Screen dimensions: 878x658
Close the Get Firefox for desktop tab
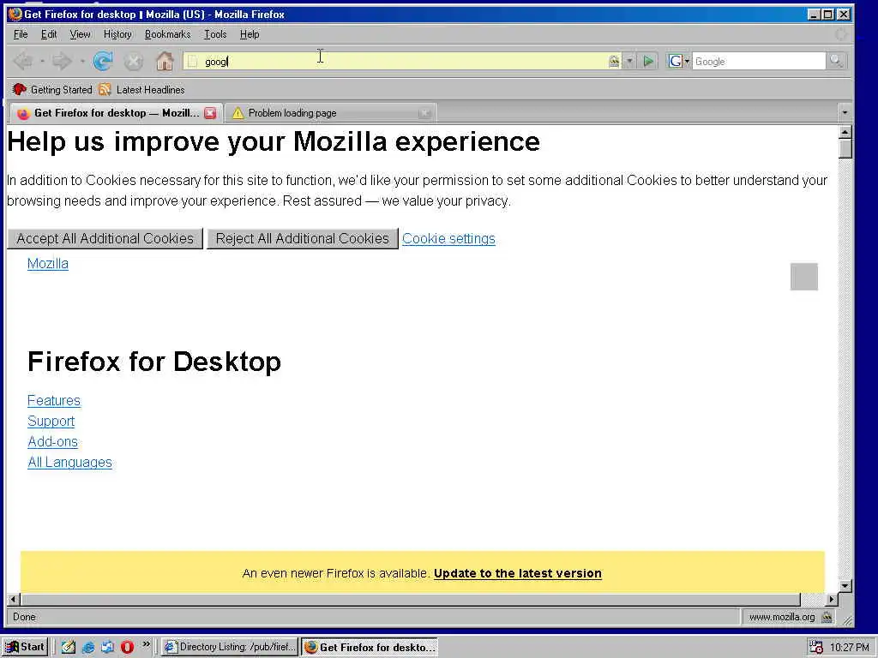tap(210, 113)
